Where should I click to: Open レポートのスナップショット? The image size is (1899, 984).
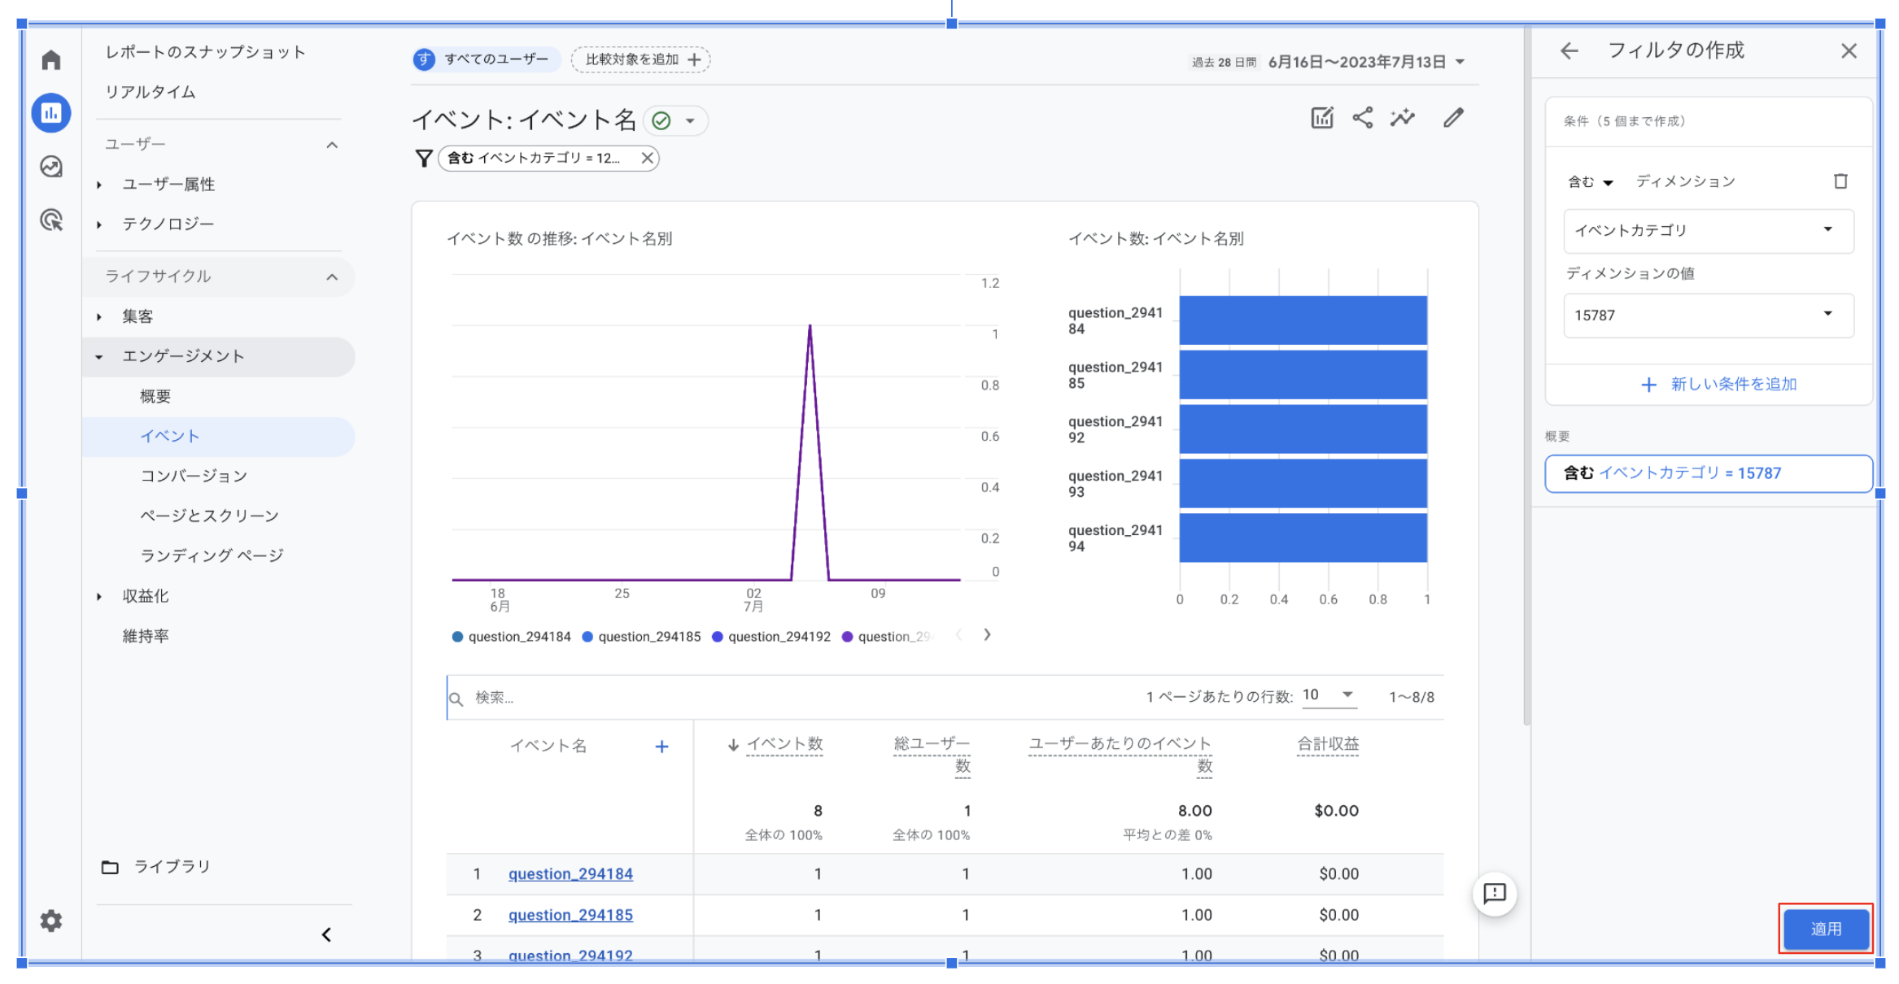pos(205,52)
